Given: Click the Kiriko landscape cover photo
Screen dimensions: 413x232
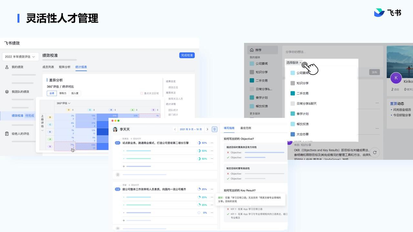Looking at the screenshot, I should point(400,62).
